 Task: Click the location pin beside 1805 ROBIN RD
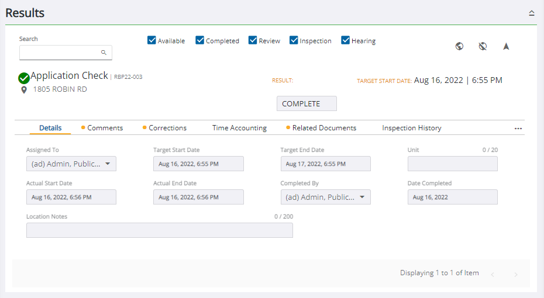pos(24,90)
